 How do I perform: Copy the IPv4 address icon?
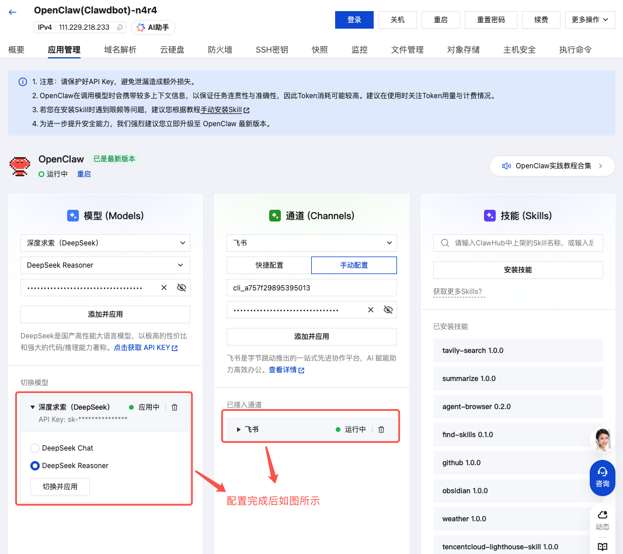pos(120,27)
